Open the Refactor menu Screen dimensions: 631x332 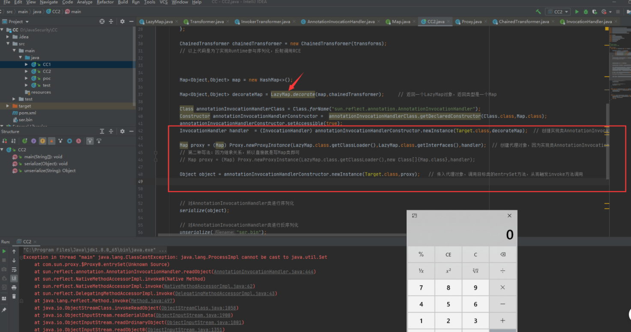[x=105, y=2]
